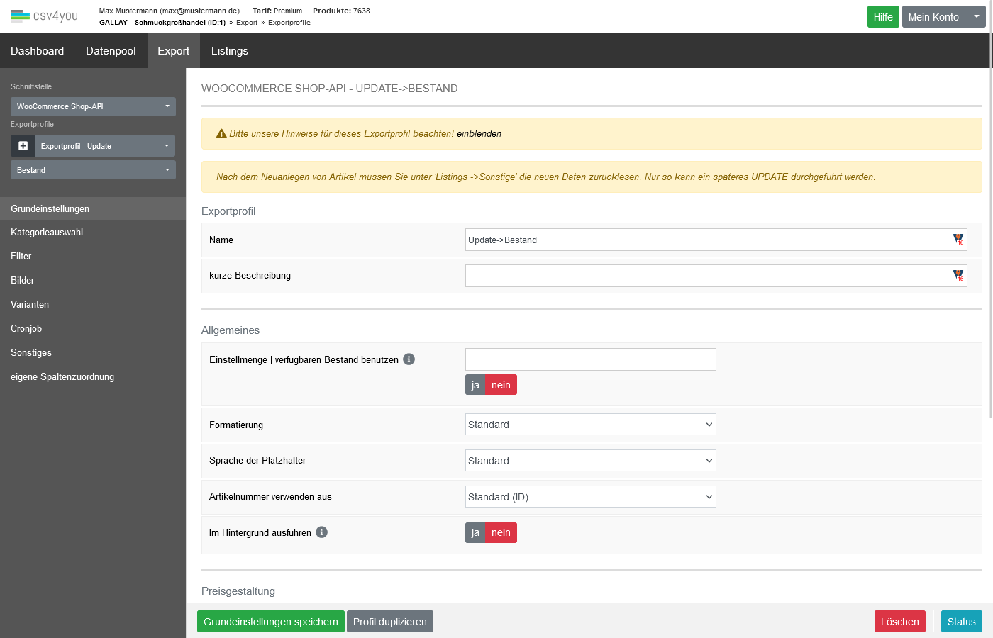Click info icon next to Einstellmenge label
Viewport: 993px width, 638px height.
tap(409, 359)
